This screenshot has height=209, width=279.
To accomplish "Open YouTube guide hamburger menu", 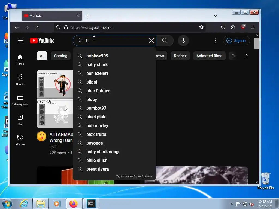I will coord(20,41).
